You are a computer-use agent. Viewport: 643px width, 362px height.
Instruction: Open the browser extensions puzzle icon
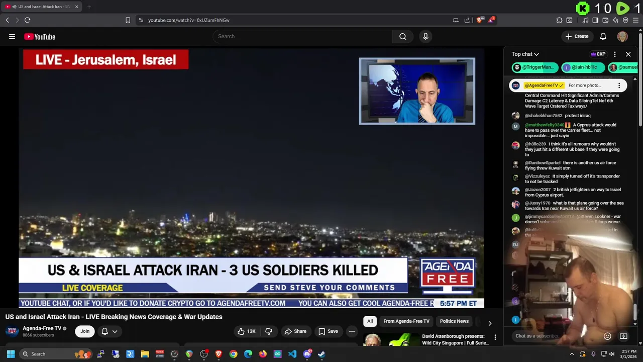tap(559, 20)
